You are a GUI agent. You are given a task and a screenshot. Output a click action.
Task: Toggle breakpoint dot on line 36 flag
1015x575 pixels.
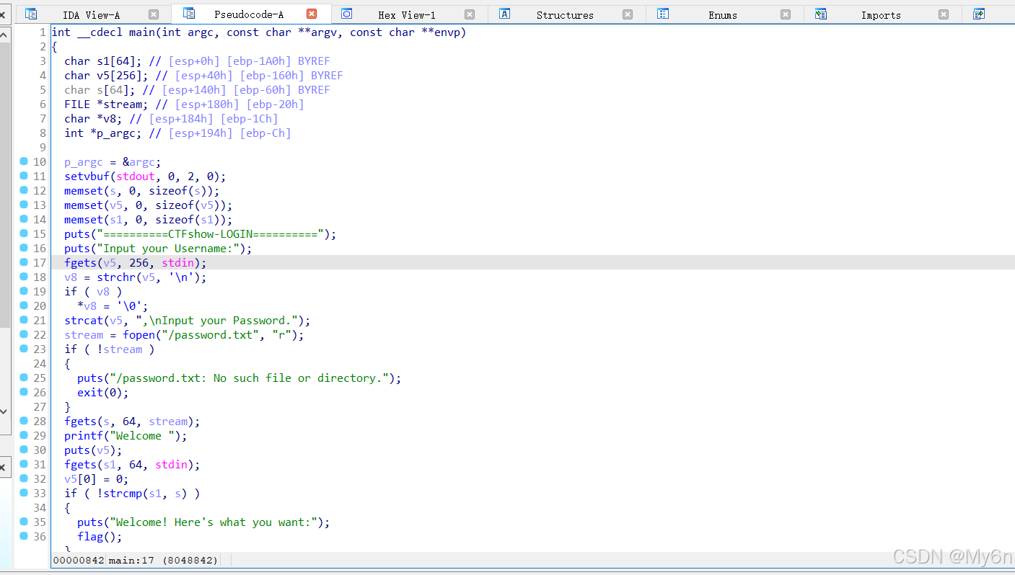(24, 536)
